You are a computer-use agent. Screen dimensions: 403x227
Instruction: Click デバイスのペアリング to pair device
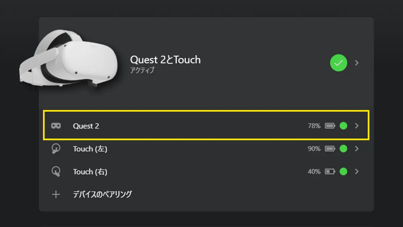coord(102,194)
